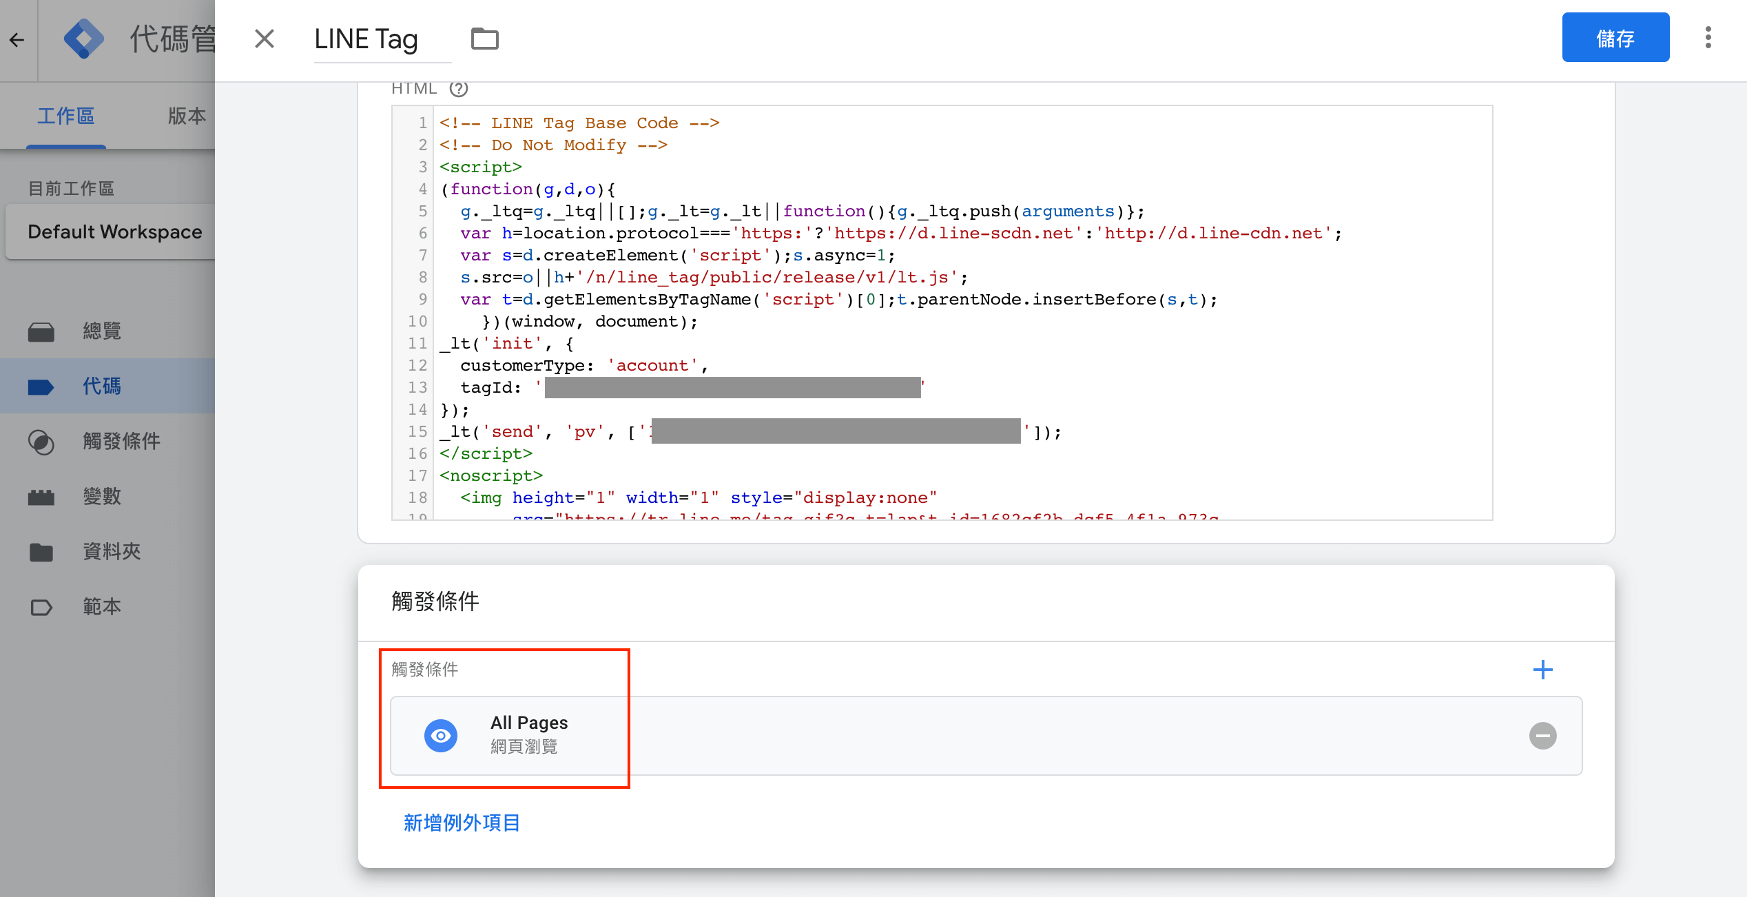Screen dimensions: 1747x897
Task: Click the s.src lt.js code line
Action: click(x=714, y=278)
